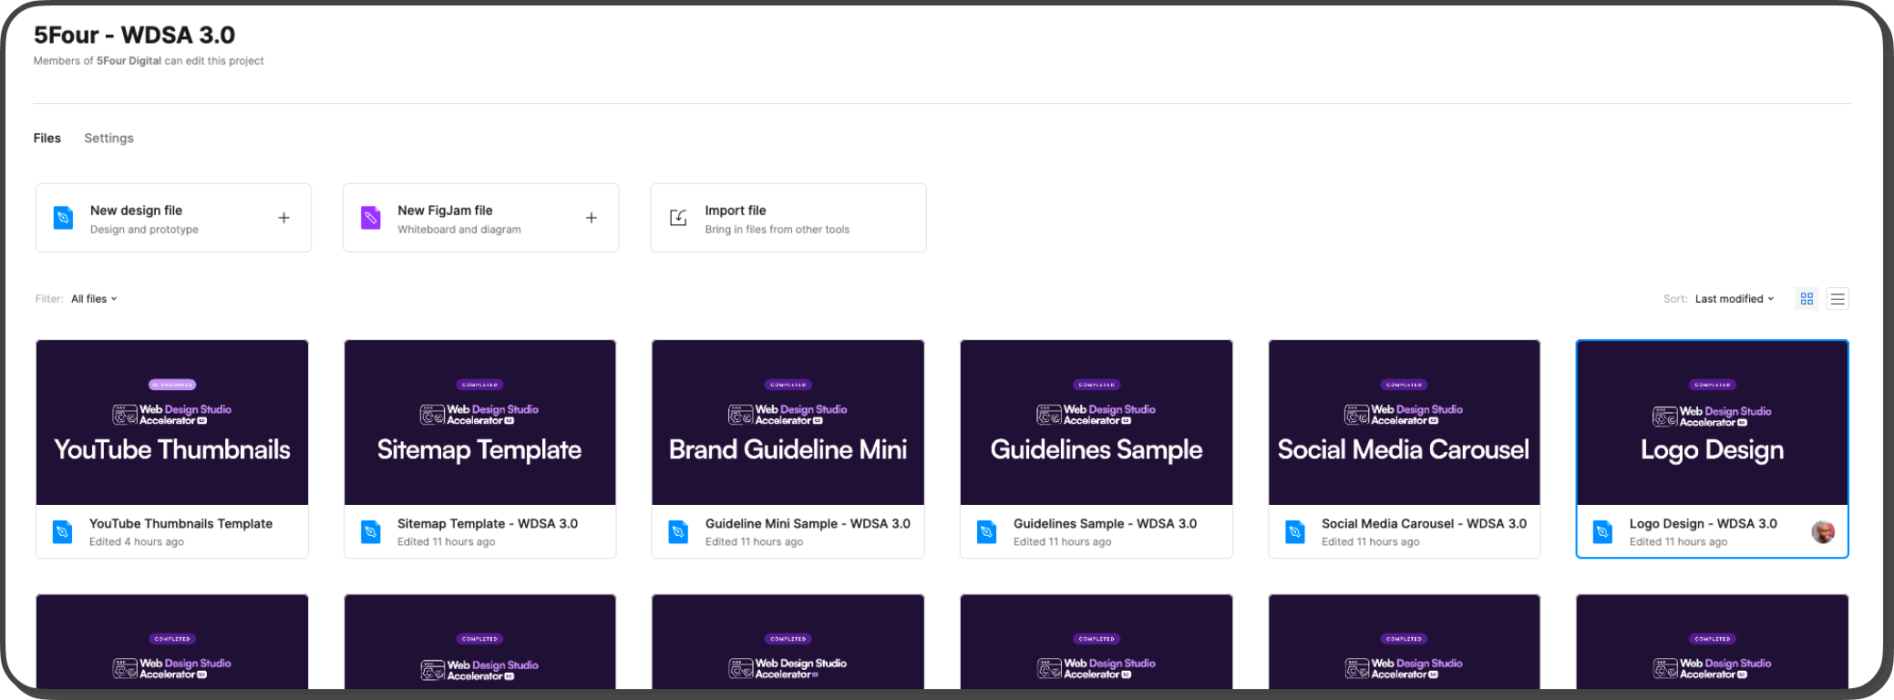Switch to list view icon
1894x700 pixels.
click(x=1837, y=299)
